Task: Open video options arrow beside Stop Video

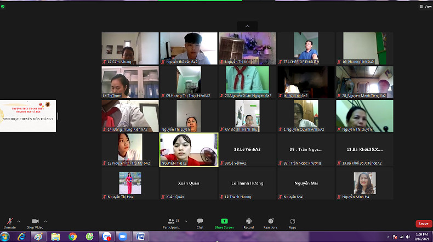Action: click(45, 221)
